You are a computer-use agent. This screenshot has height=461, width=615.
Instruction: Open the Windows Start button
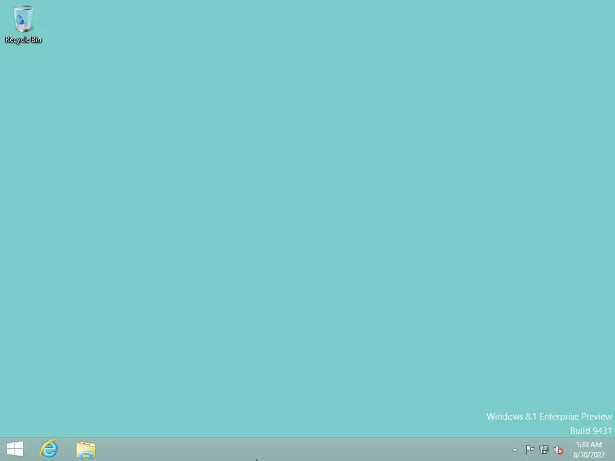pyautogui.click(x=15, y=449)
